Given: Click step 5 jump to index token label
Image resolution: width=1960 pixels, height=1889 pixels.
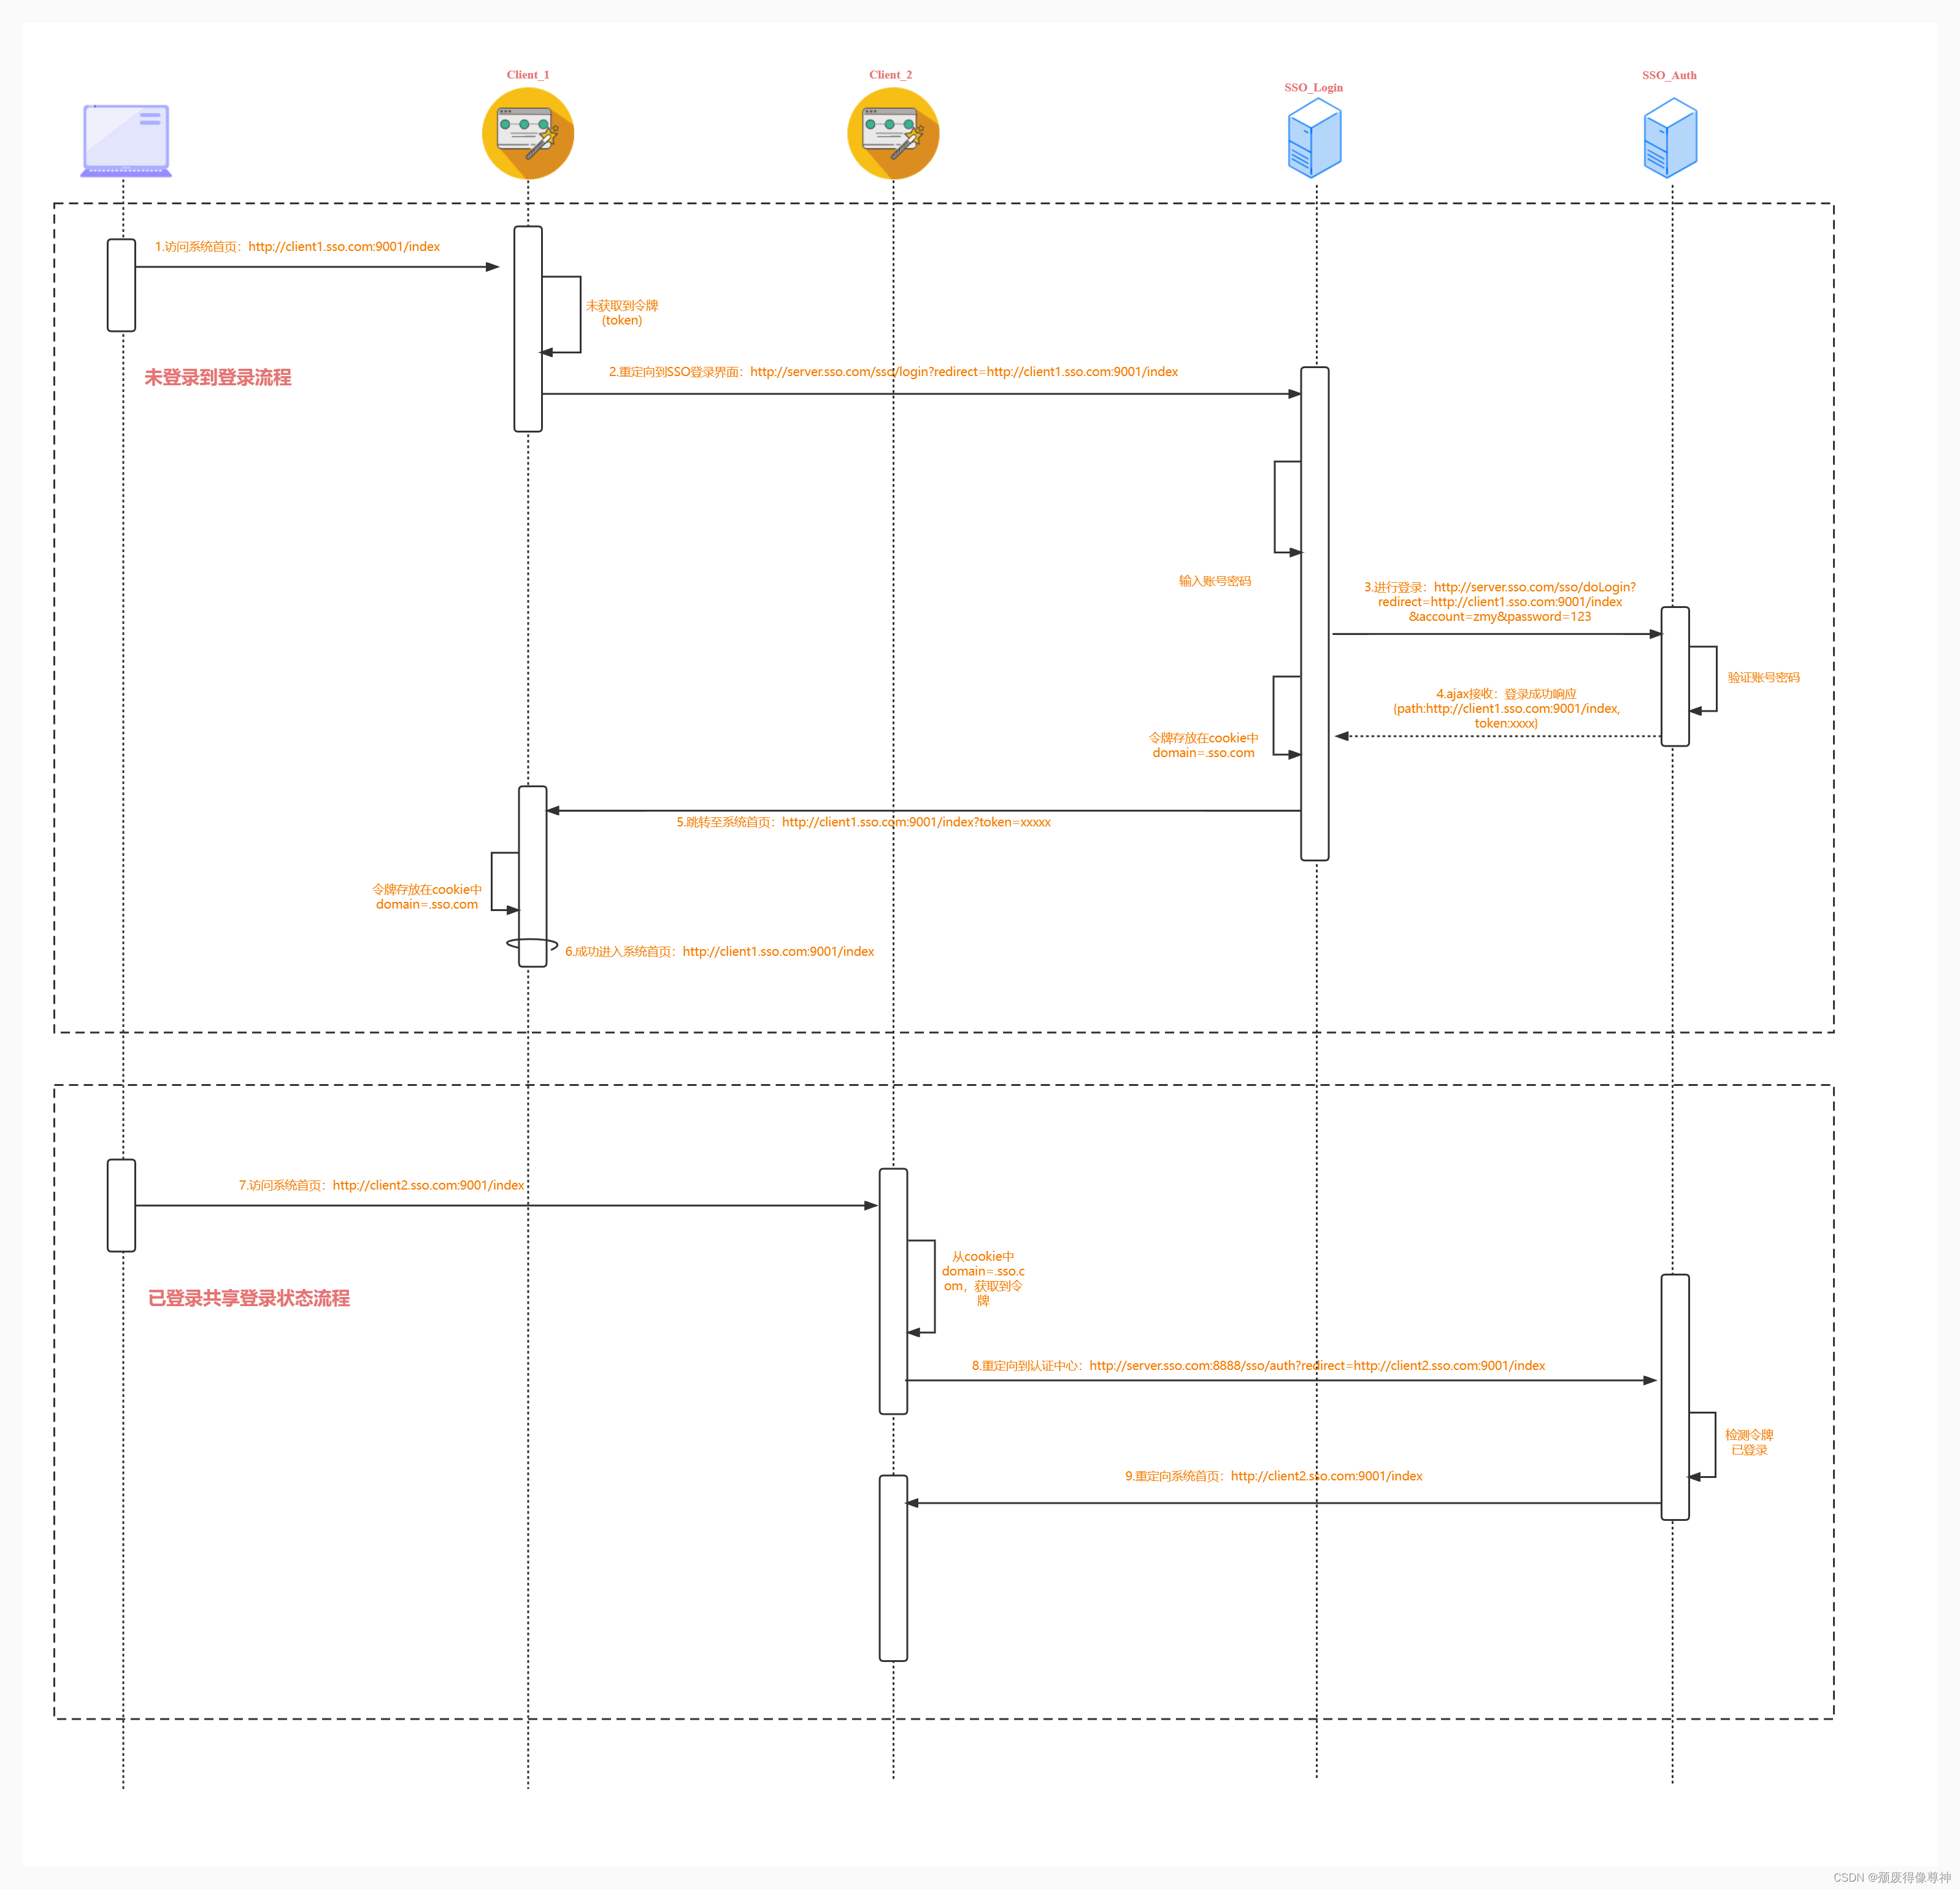Looking at the screenshot, I should (863, 822).
